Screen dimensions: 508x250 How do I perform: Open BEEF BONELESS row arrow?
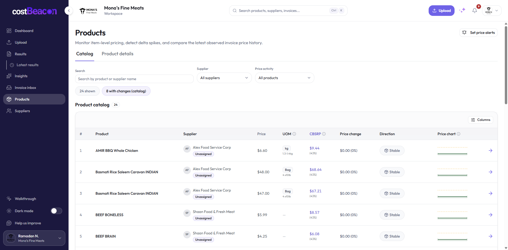490,215
